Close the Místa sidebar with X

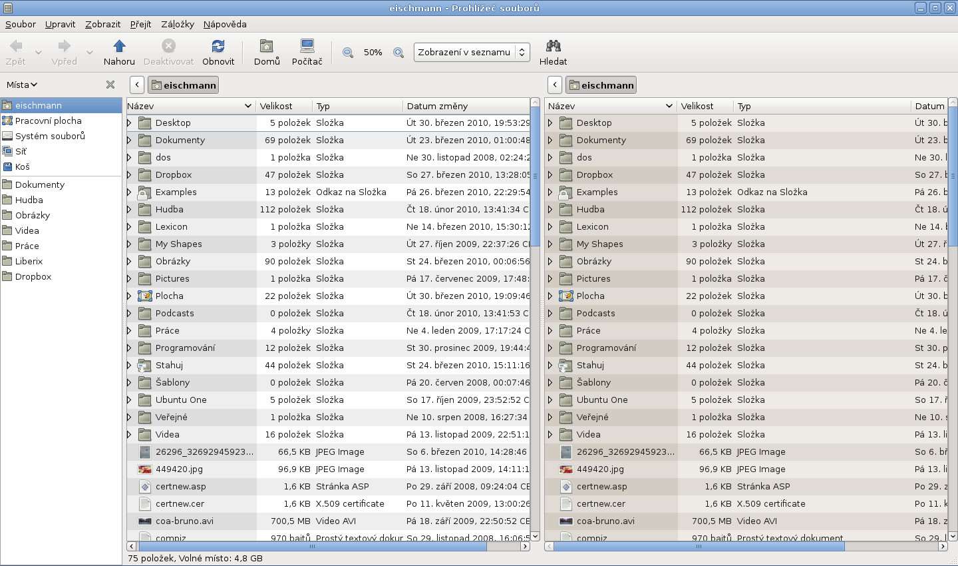[110, 85]
